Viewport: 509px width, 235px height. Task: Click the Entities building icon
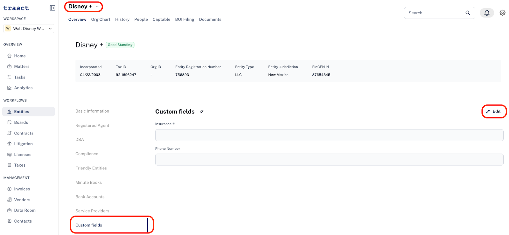10,112
